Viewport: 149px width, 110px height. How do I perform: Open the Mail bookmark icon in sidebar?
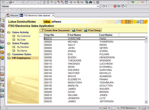(2, 20)
